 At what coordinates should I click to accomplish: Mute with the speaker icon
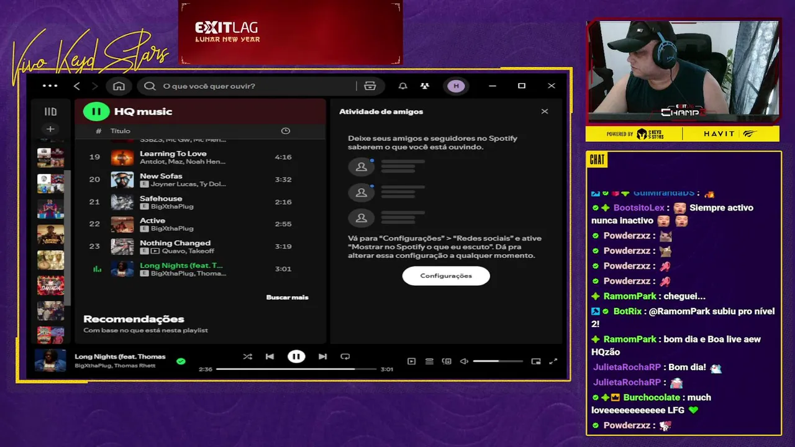464,361
